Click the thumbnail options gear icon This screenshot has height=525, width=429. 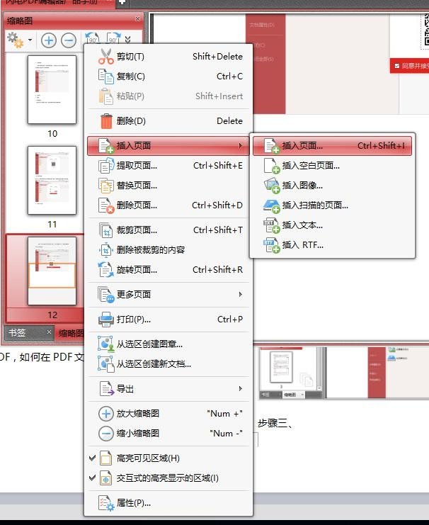click(15, 40)
